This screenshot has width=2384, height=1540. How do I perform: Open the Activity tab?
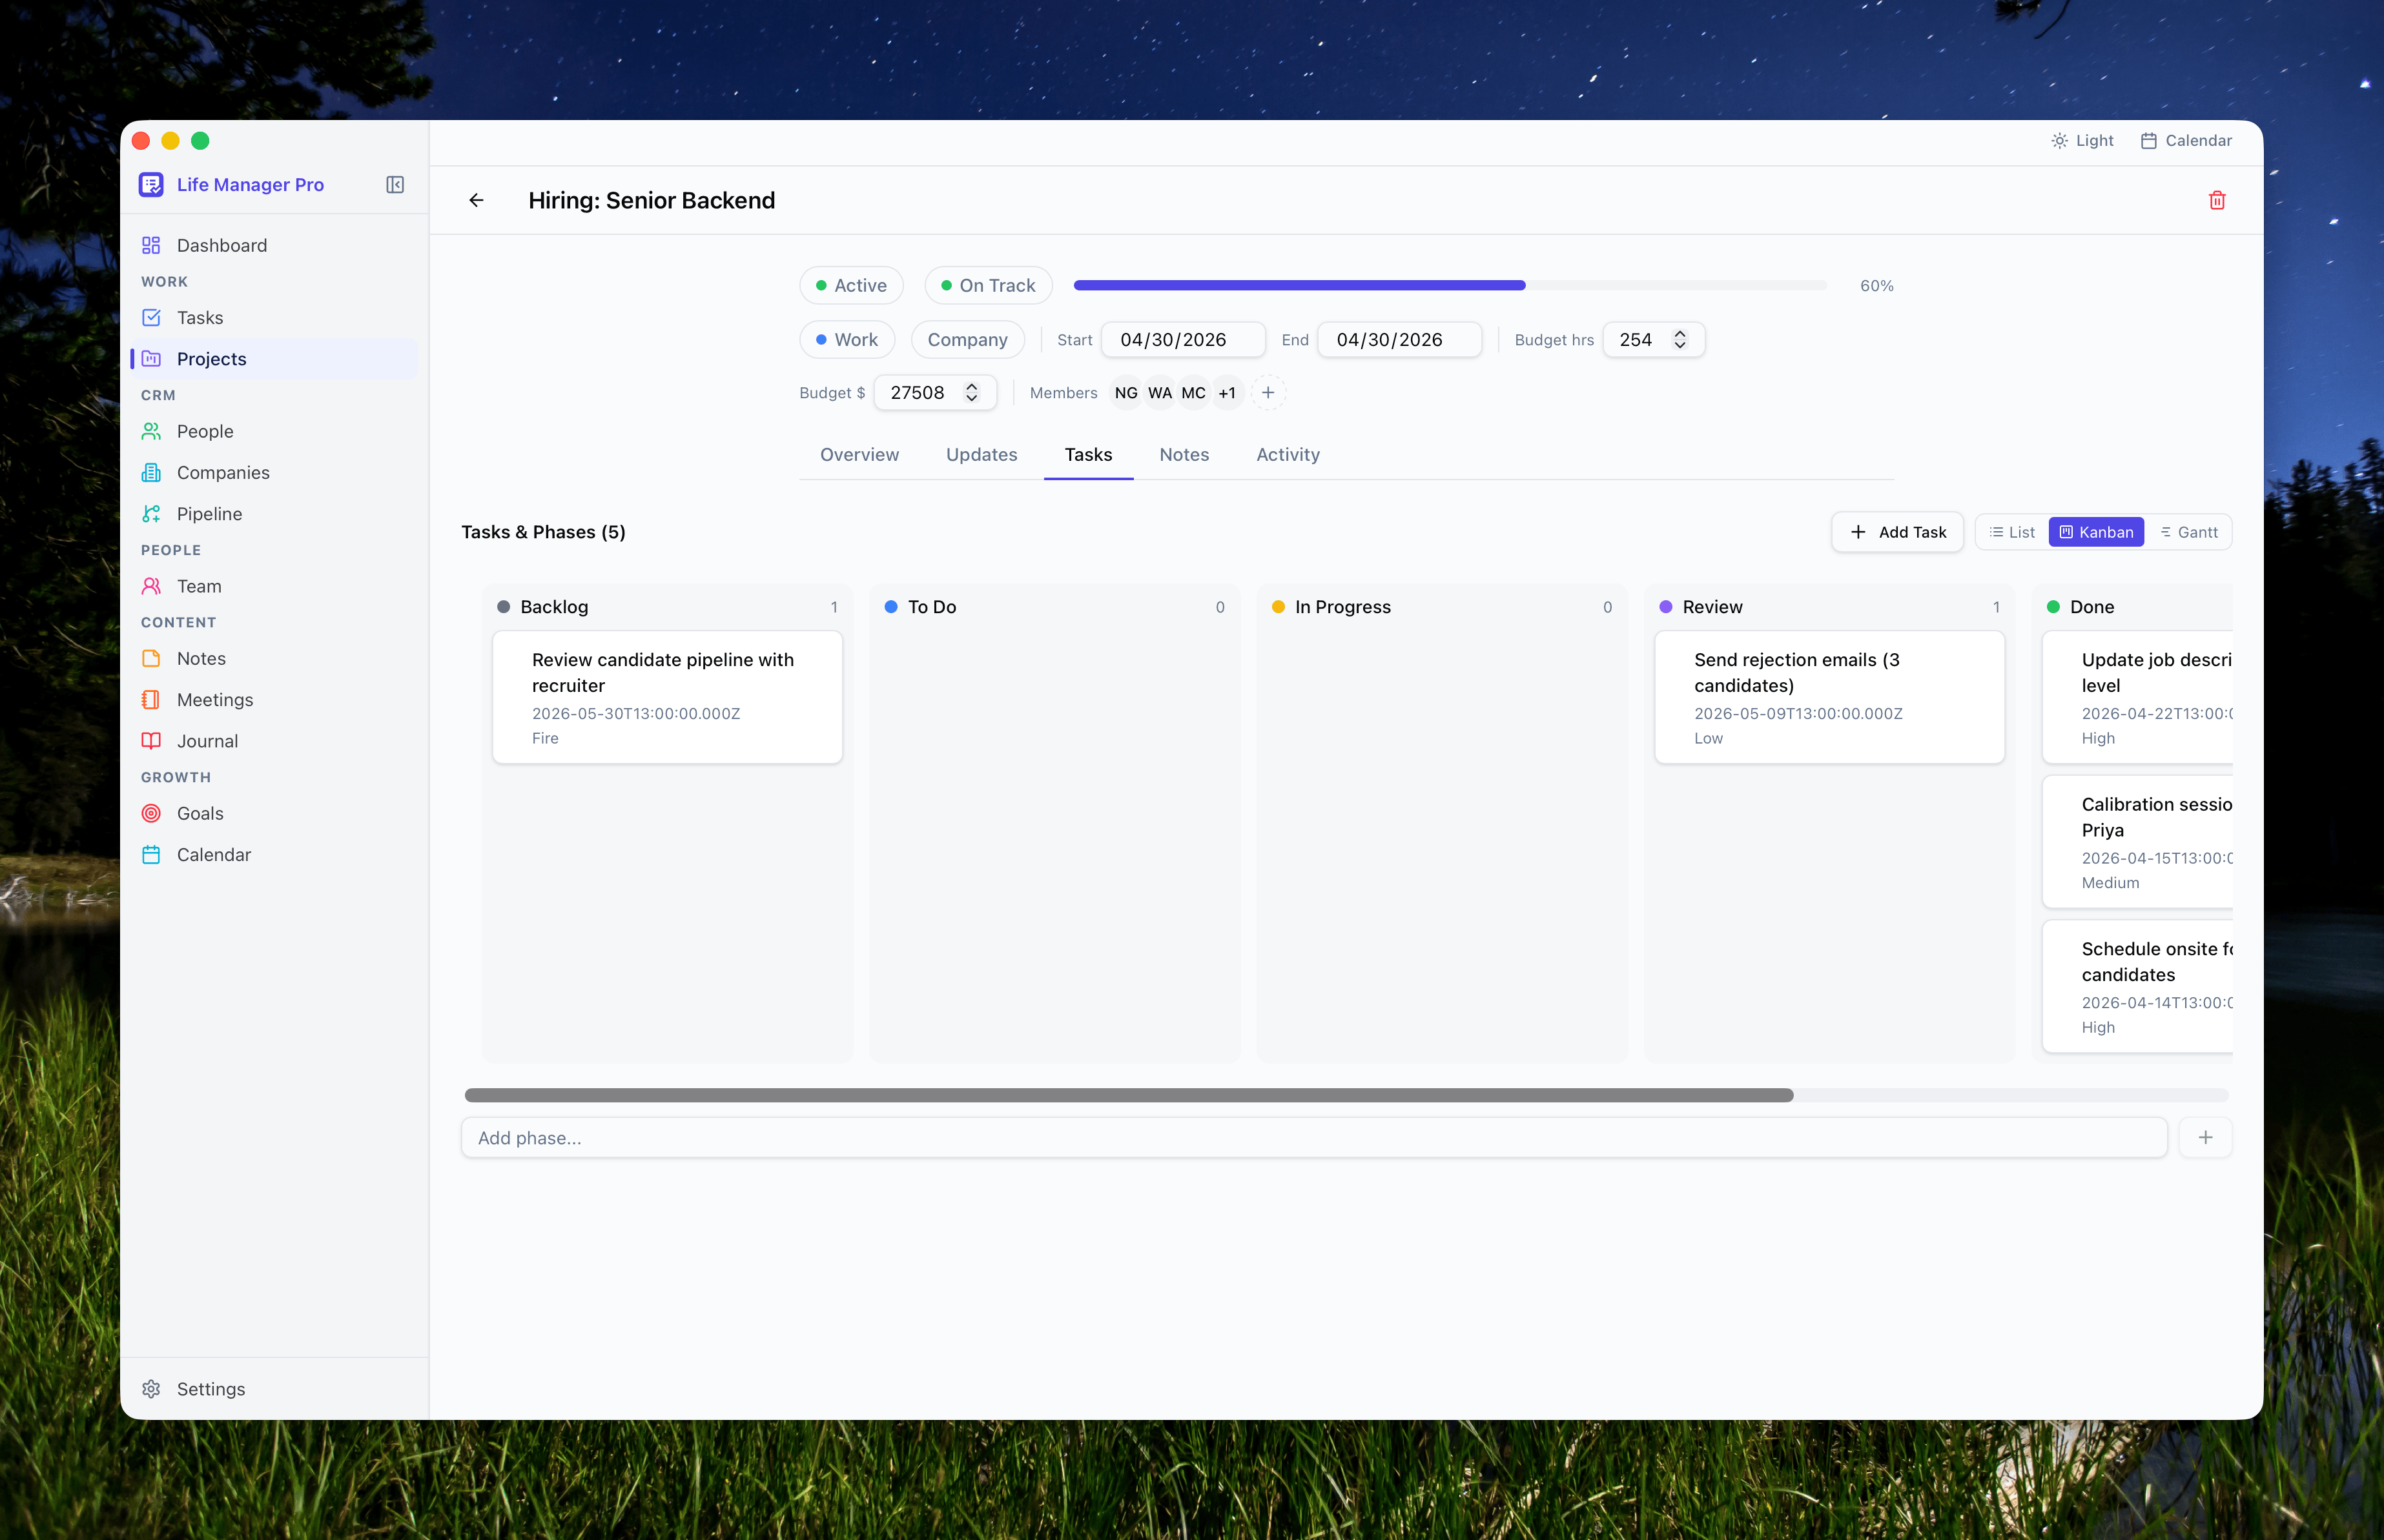[x=1288, y=455]
